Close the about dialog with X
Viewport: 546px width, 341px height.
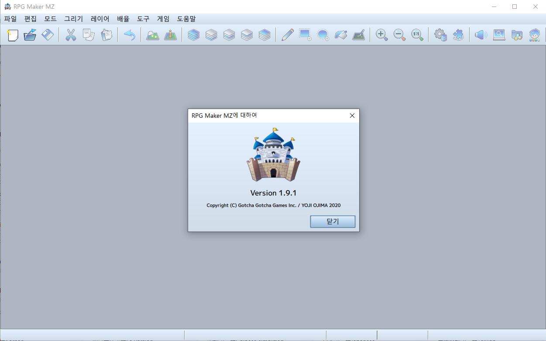(352, 116)
